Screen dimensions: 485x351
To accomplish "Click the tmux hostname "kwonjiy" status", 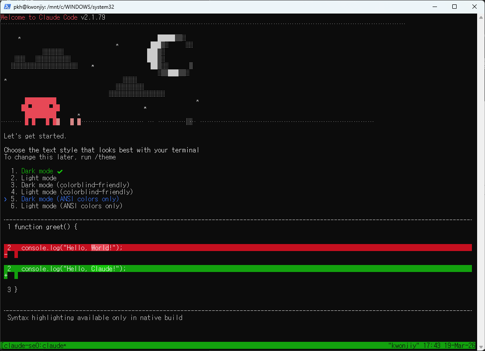I will click(404, 345).
